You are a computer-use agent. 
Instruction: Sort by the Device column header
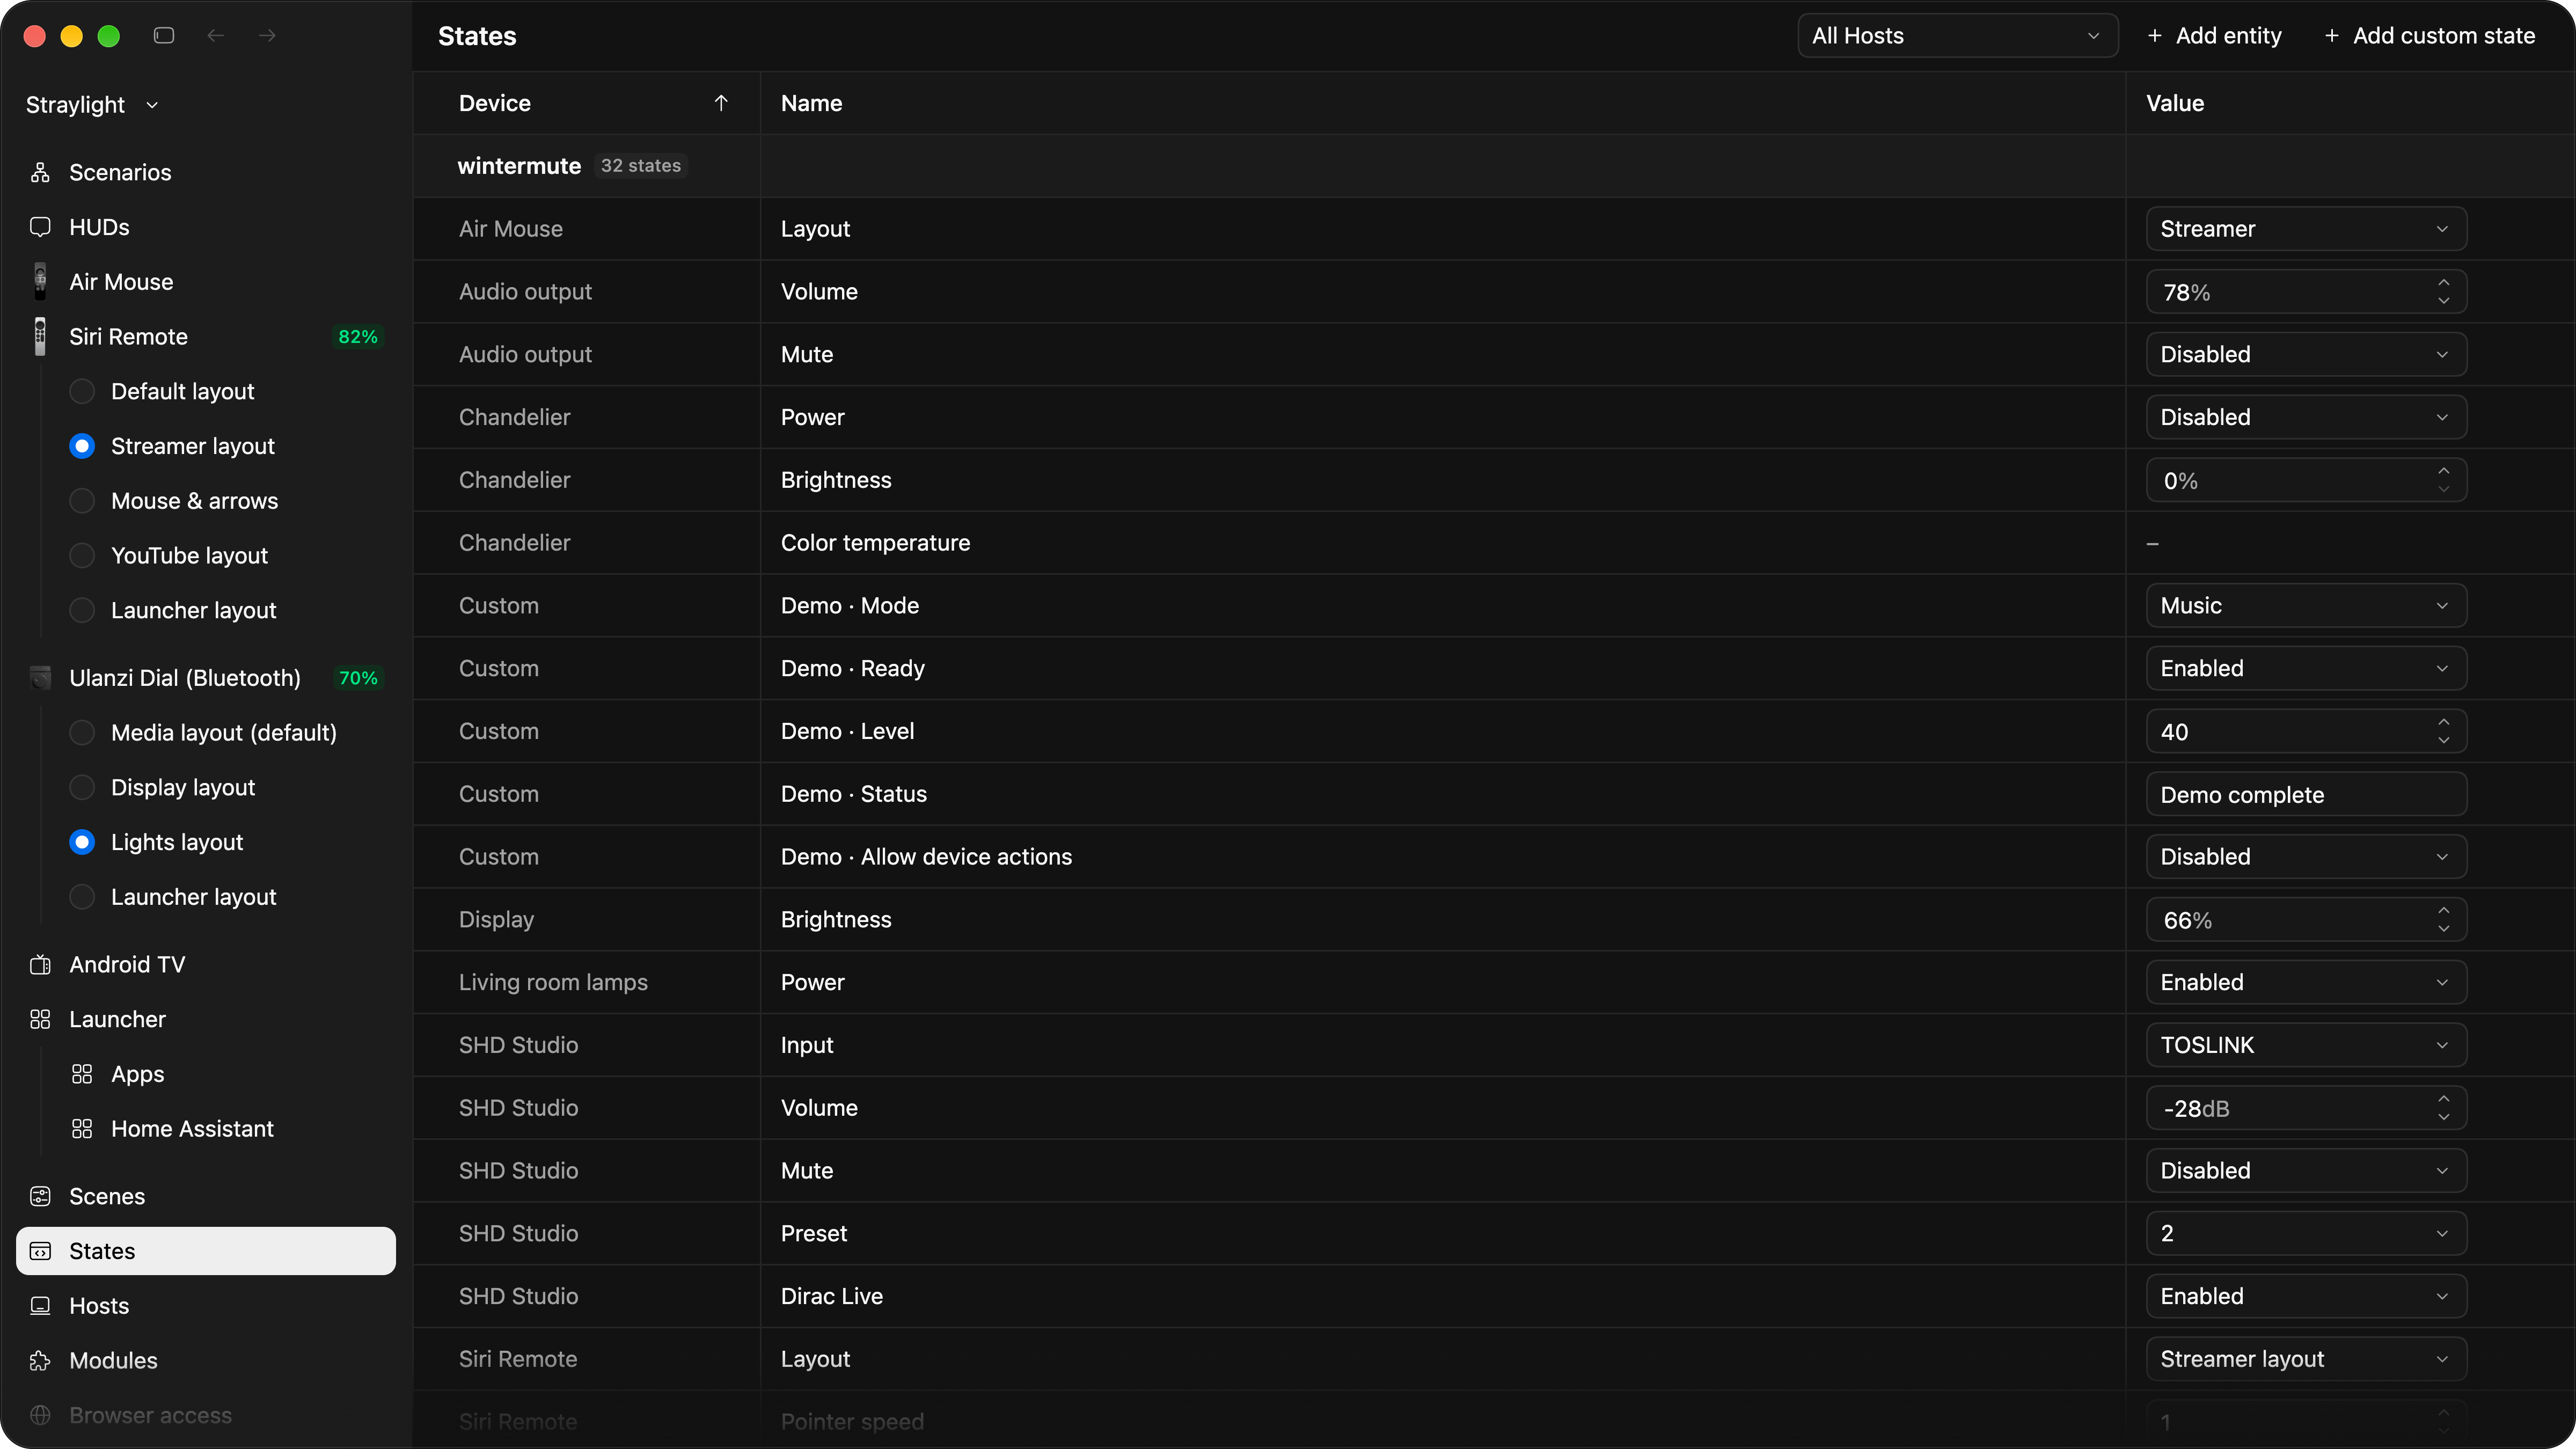coord(587,103)
